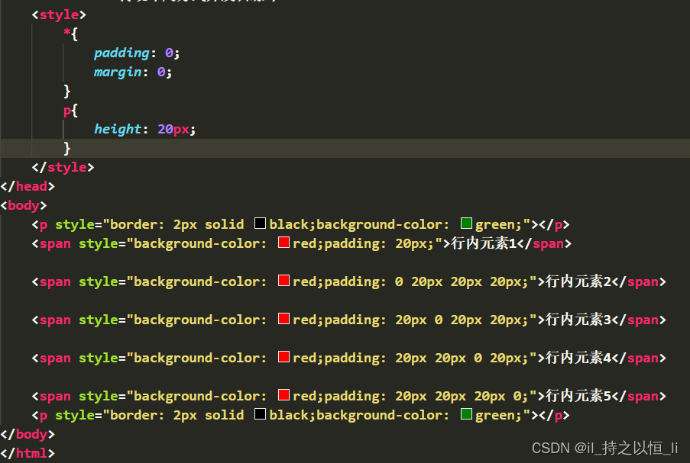Click the text 行内元素1

click(484, 243)
